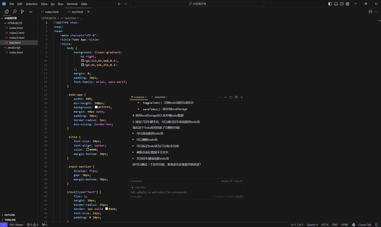Image resolution: width=381 pixels, height=227 pixels.
Task: Click the #ddd border color swatch
Action: point(107,209)
